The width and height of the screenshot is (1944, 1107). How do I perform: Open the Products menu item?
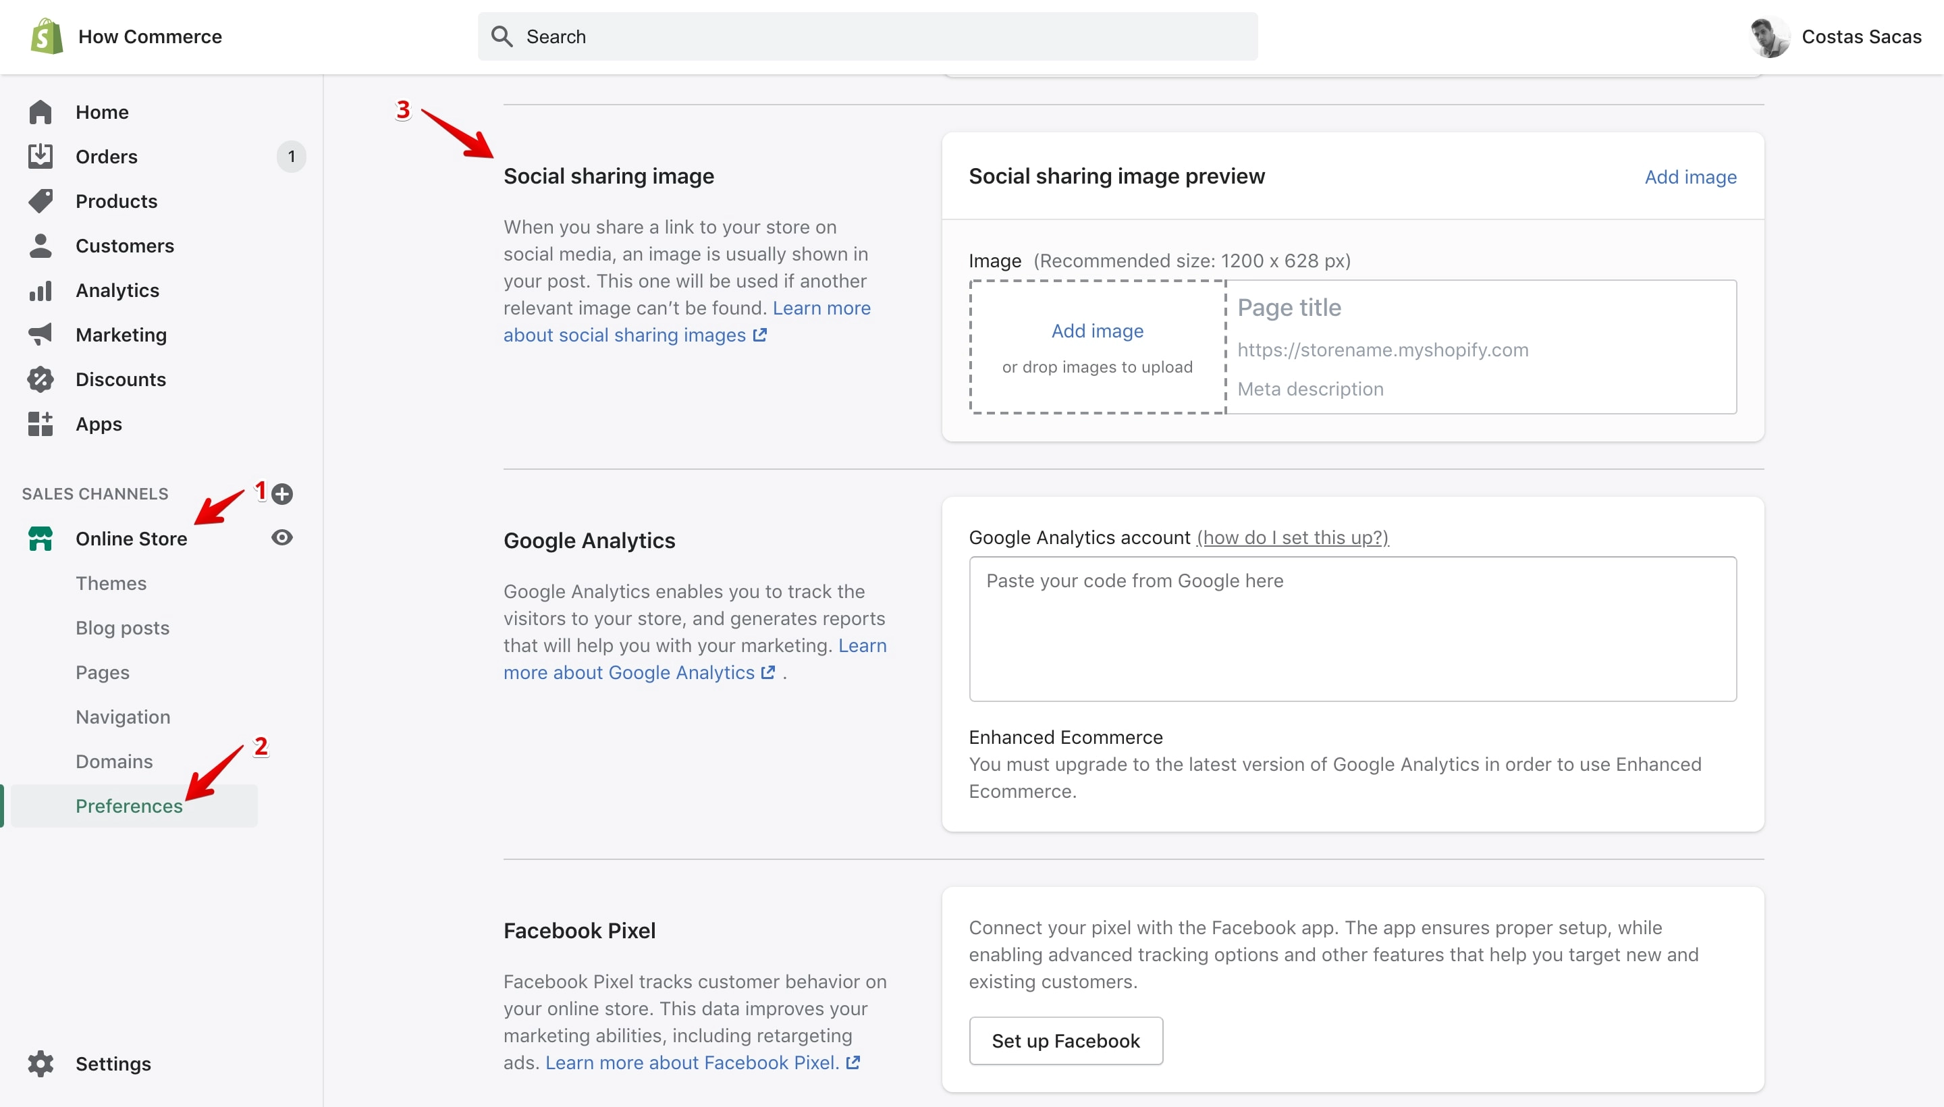116,200
